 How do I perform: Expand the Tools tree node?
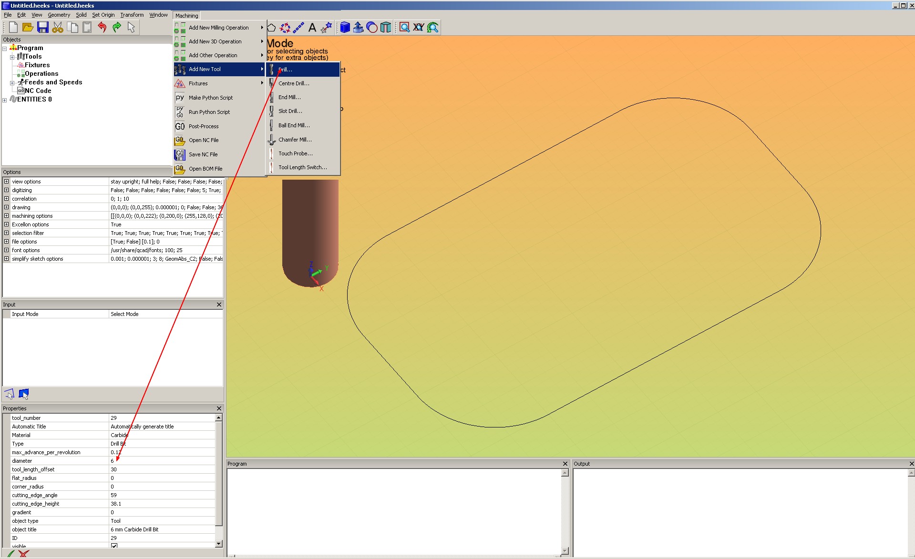[12, 57]
